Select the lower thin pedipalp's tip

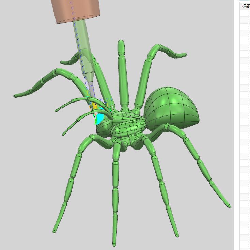(63, 134)
